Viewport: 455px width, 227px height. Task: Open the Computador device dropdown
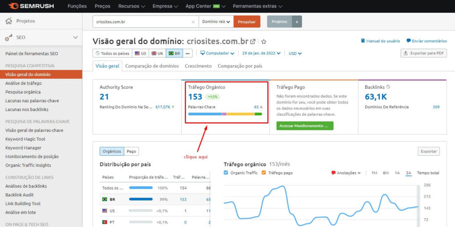click(218, 53)
